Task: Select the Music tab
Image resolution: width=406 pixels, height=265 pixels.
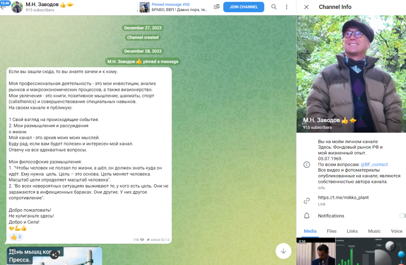Action: tap(374, 231)
